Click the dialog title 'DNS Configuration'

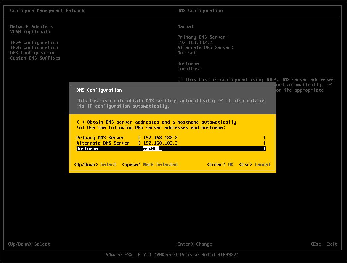[x=99, y=90]
